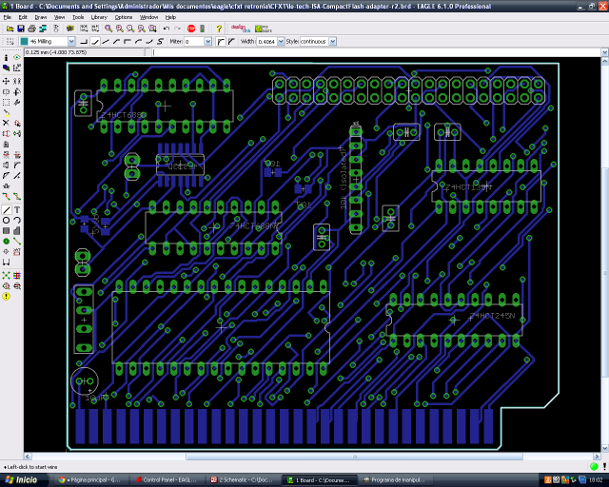Select the Move tool

pos(6,81)
